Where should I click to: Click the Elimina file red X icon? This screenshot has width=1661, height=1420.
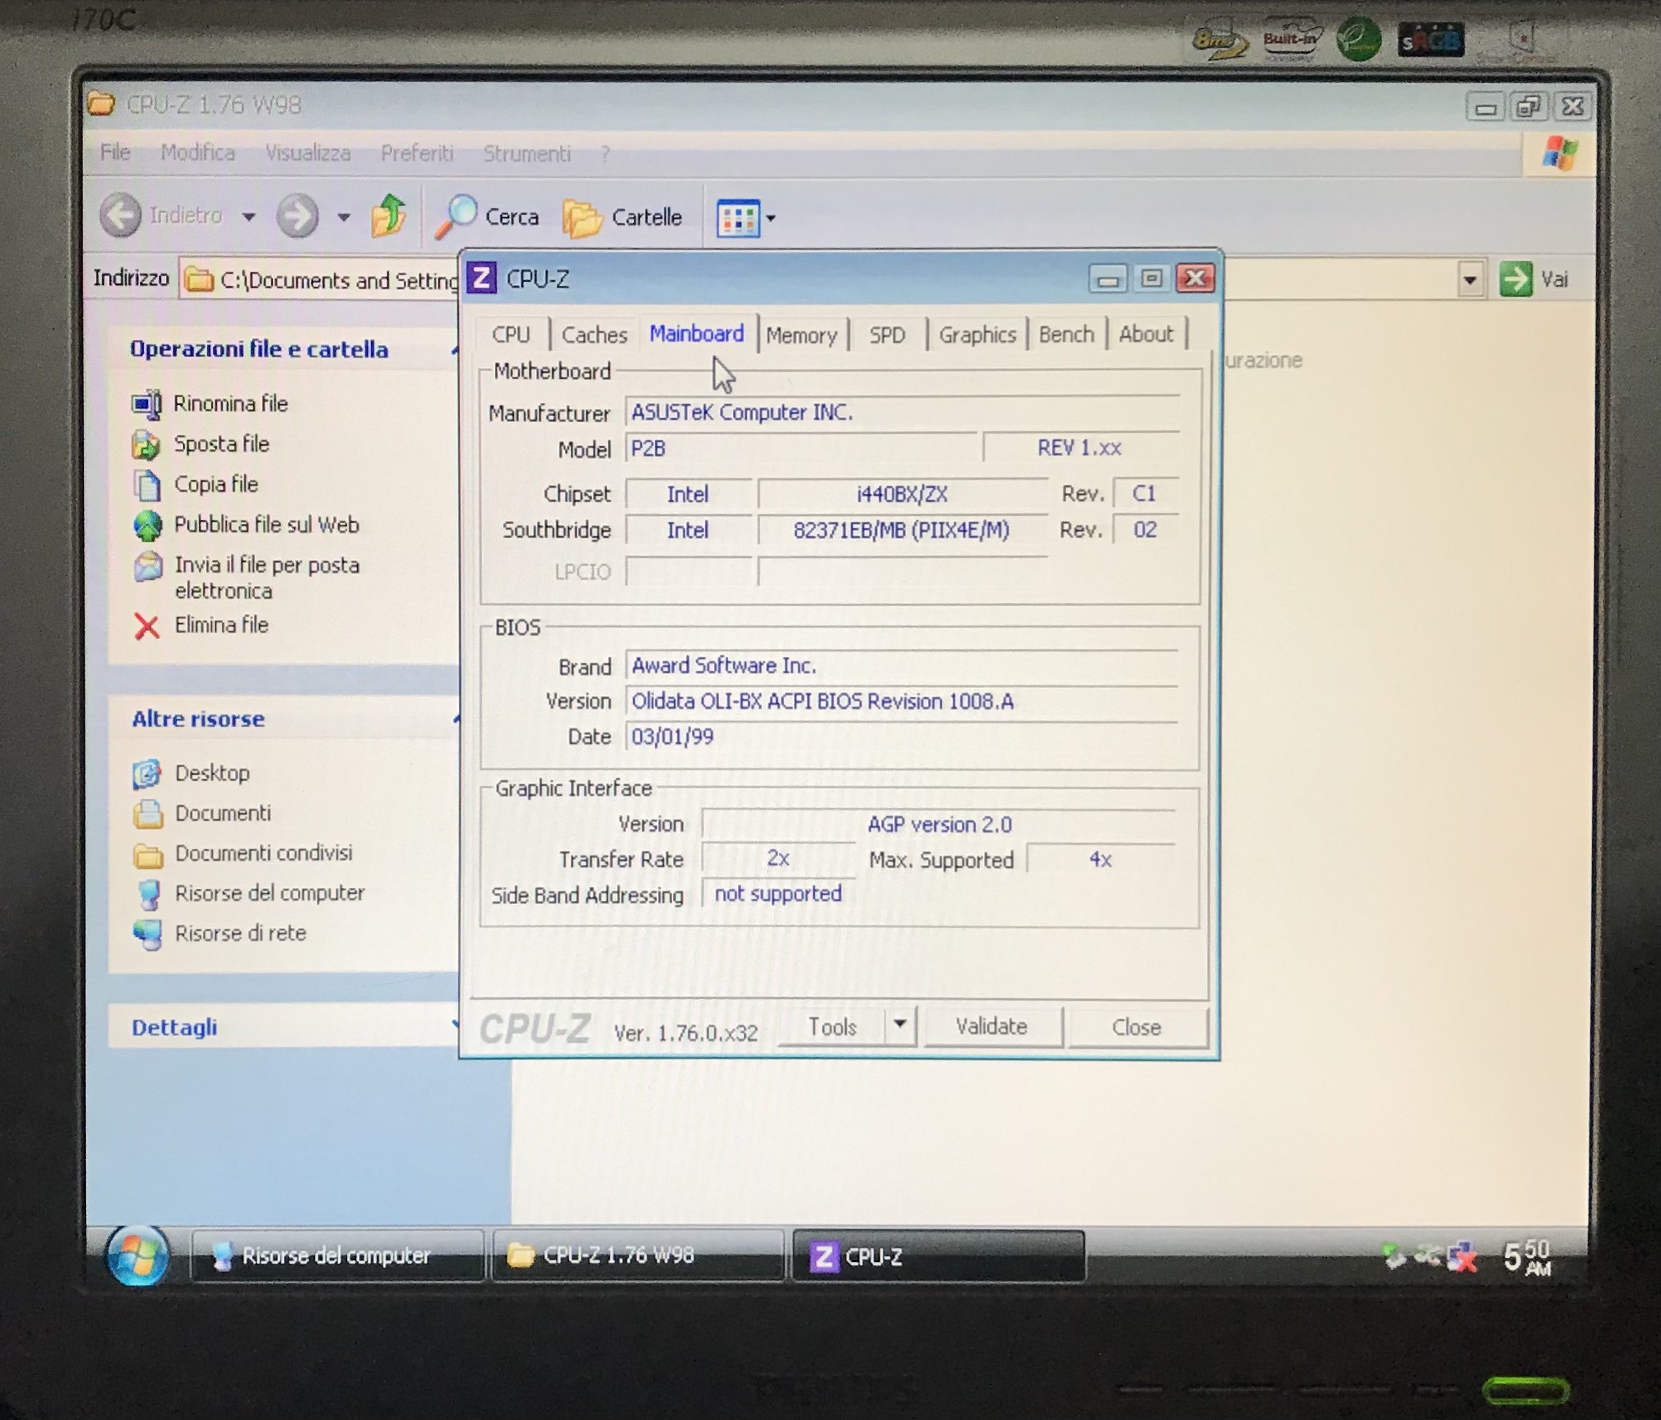coord(147,626)
